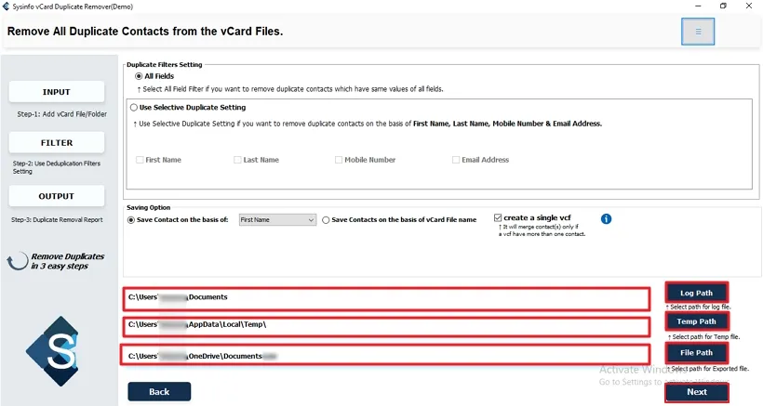The height and width of the screenshot is (406, 763).
Task: Click the Log Path button
Action: pyautogui.click(x=696, y=293)
